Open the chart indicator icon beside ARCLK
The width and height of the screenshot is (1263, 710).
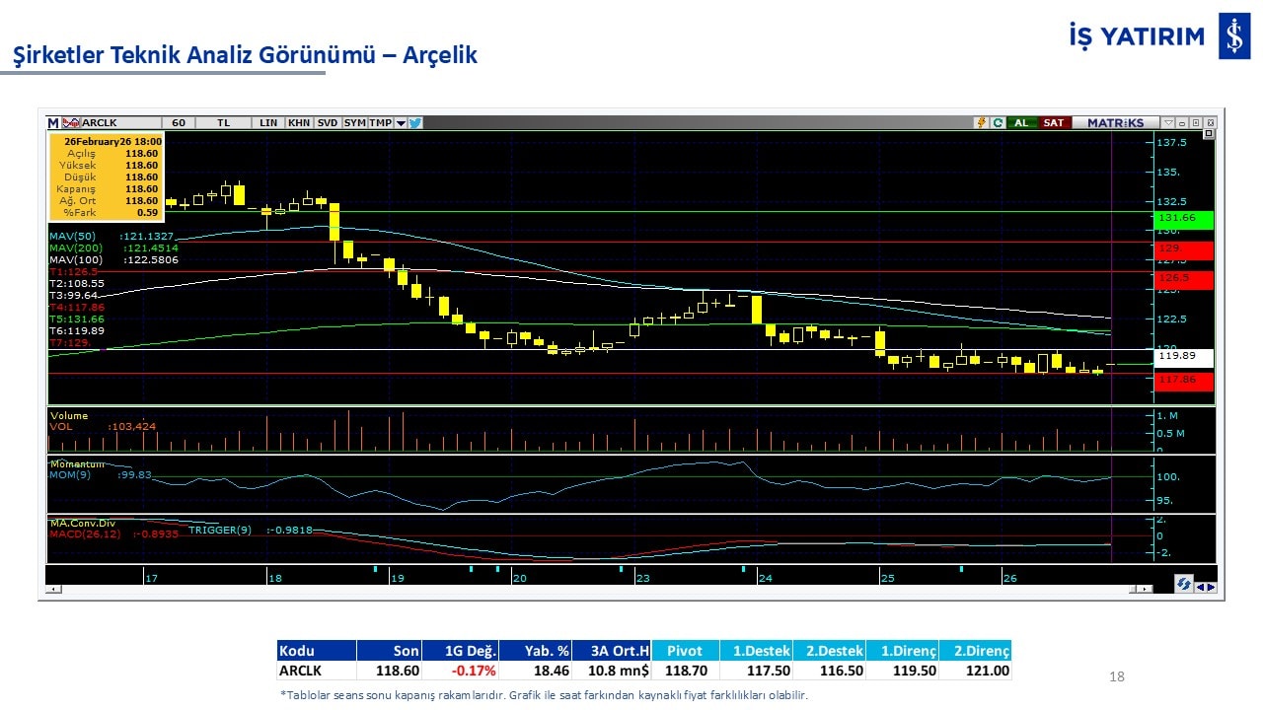point(71,123)
